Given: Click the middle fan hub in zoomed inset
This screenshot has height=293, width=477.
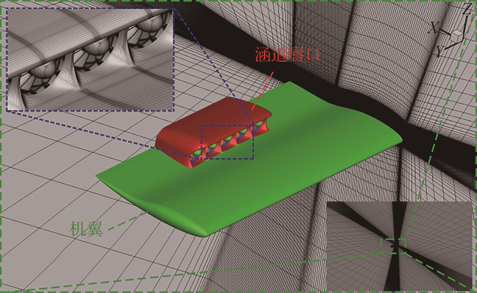Looking at the screenshot, I should [94, 51].
